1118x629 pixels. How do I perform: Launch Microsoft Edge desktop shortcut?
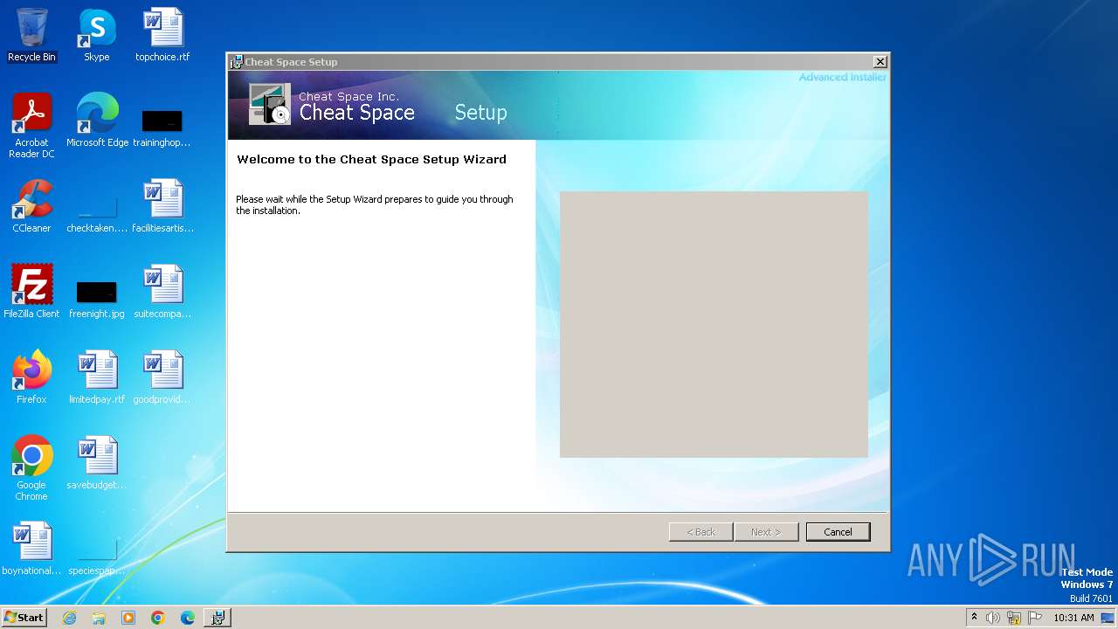coord(97,121)
